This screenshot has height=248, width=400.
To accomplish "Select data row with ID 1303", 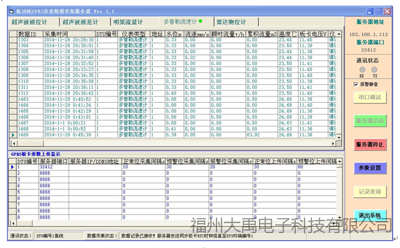I will pos(172,40).
